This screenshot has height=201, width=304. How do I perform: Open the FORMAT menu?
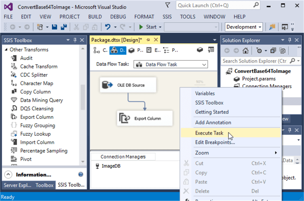tap(144, 17)
